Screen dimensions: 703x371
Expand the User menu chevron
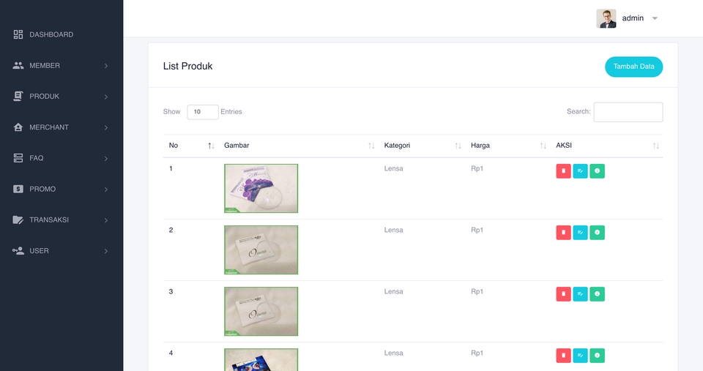(106, 252)
